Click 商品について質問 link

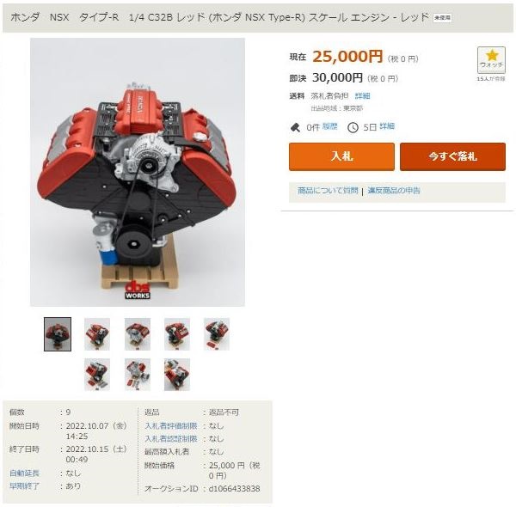[x=328, y=191]
